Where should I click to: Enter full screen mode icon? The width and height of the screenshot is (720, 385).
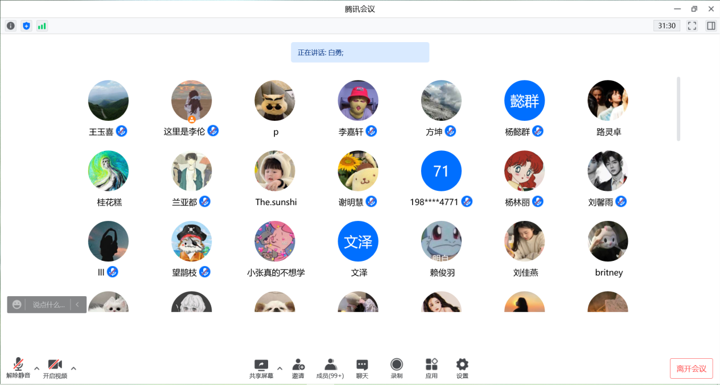pos(692,26)
